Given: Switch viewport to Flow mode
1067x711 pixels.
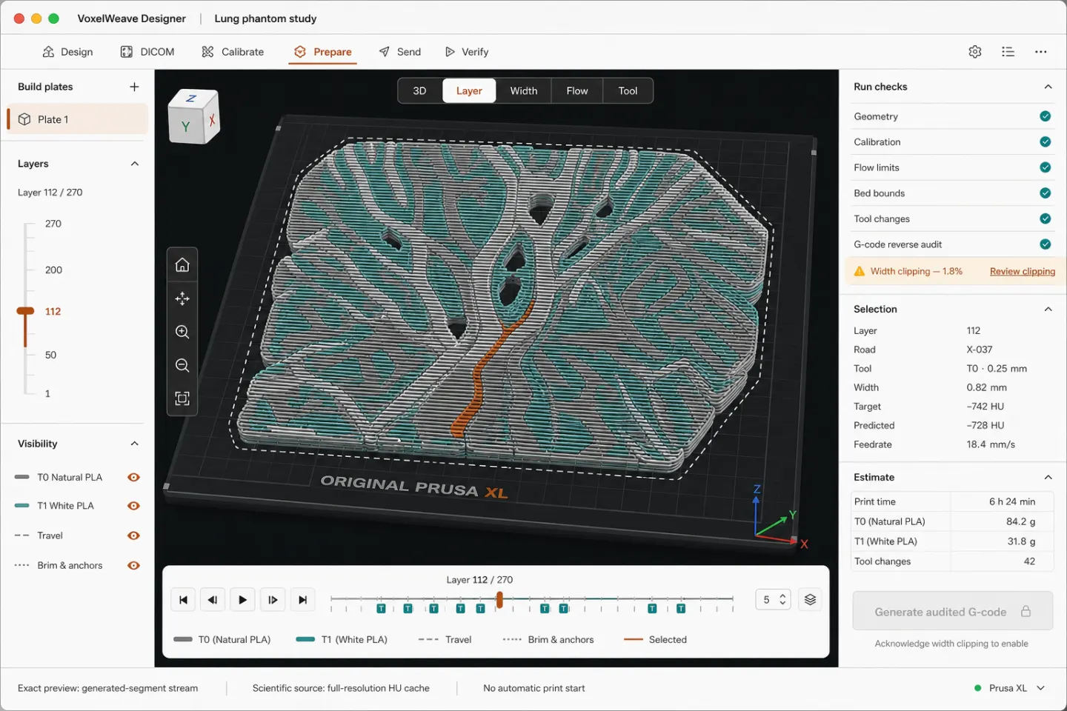Looking at the screenshot, I should pyautogui.click(x=577, y=90).
